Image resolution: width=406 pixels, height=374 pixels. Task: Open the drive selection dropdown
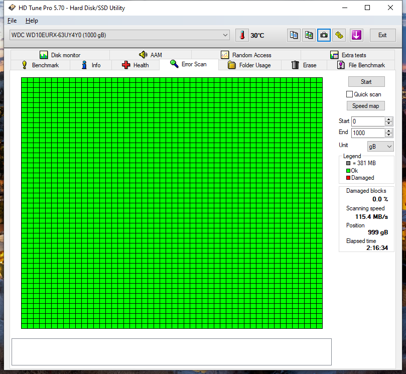(226, 35)
